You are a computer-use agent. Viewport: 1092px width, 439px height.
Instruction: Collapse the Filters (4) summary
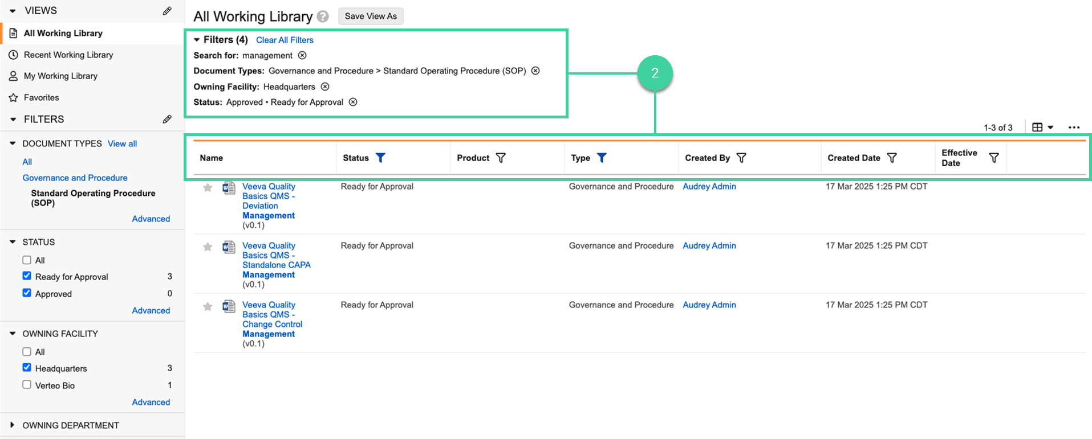pos(197,40)
